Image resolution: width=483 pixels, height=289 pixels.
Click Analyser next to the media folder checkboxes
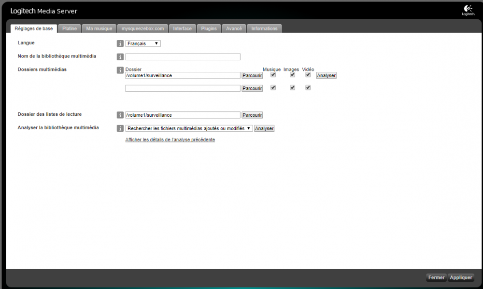coord(326,75)
